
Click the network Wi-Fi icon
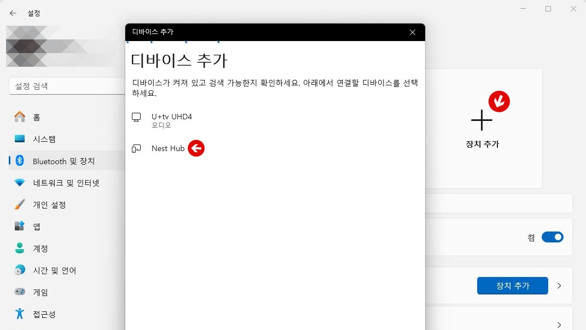[20, 182]
